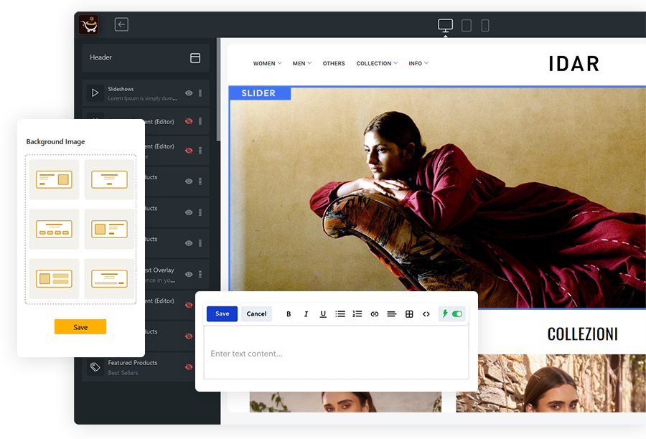Select the Slideshows section in the sidebar

(136, 93)
